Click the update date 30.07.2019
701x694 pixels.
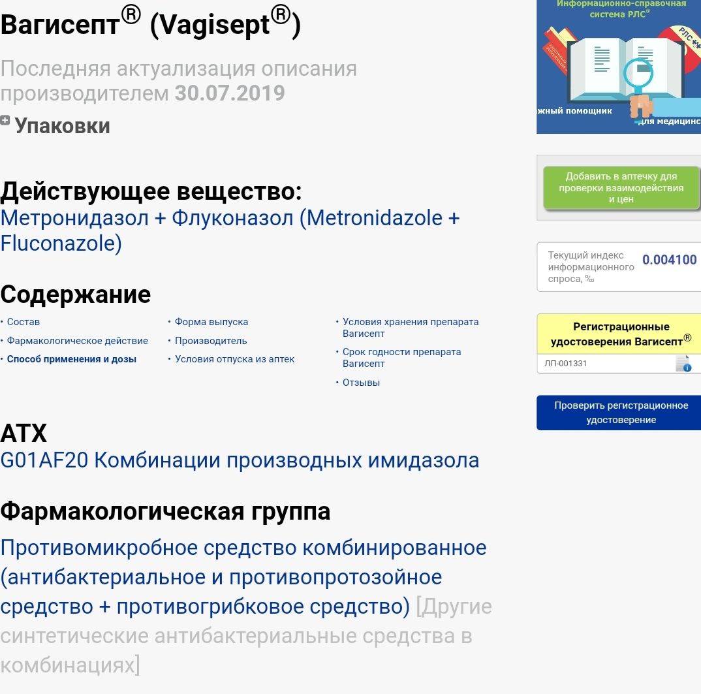[230, 93]
